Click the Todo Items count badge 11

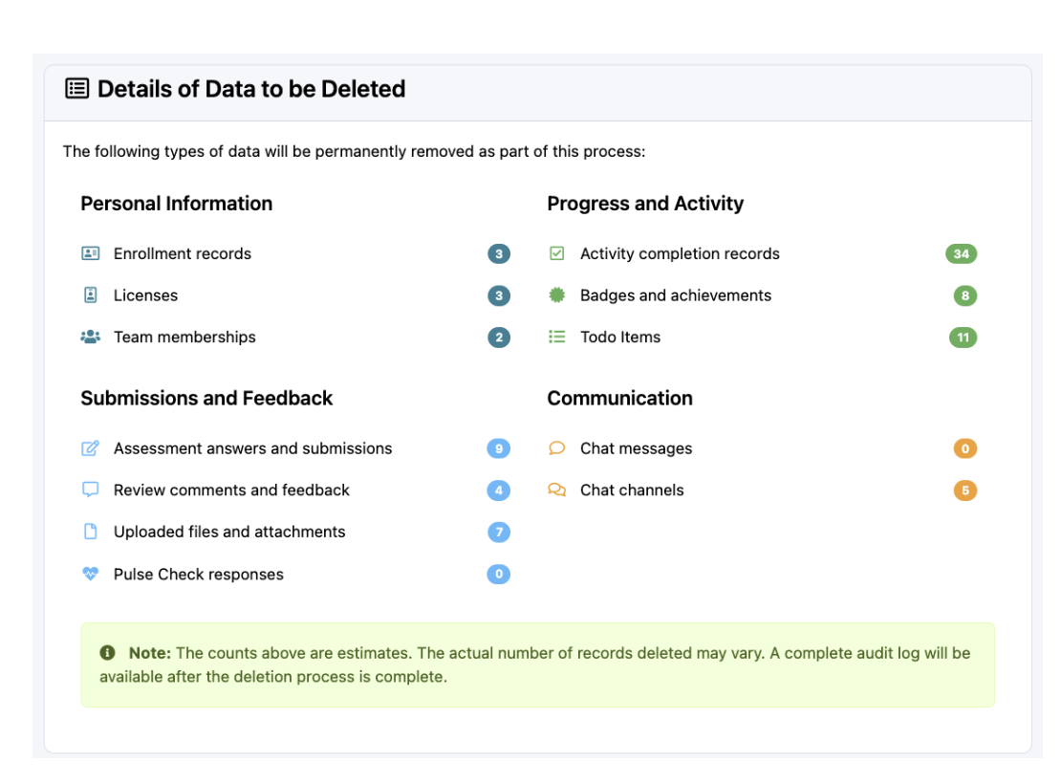click(x=963, y=338)
